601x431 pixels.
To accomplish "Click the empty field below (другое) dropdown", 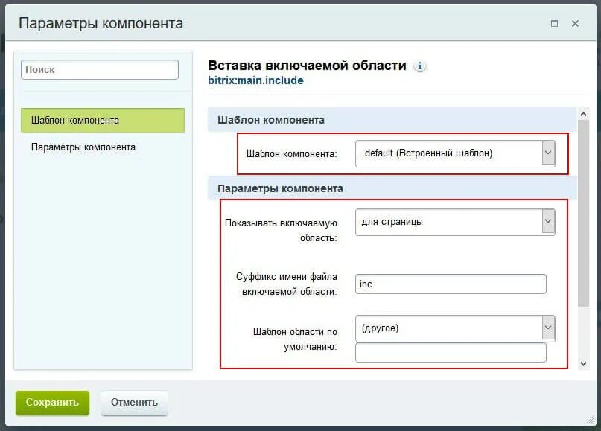I will (x=451, y=352).
